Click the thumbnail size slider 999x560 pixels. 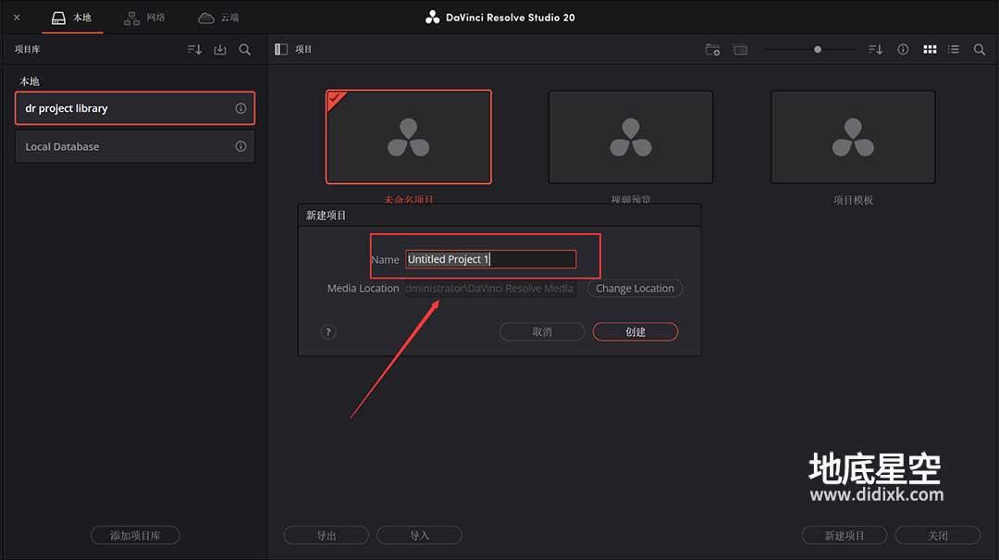[x=810, y=50]
